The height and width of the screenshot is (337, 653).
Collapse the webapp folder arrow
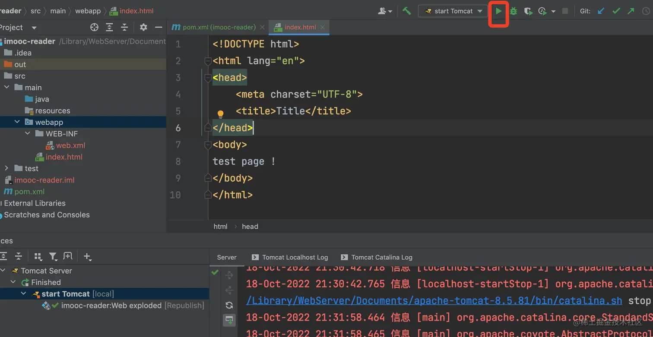click(17, 122)
